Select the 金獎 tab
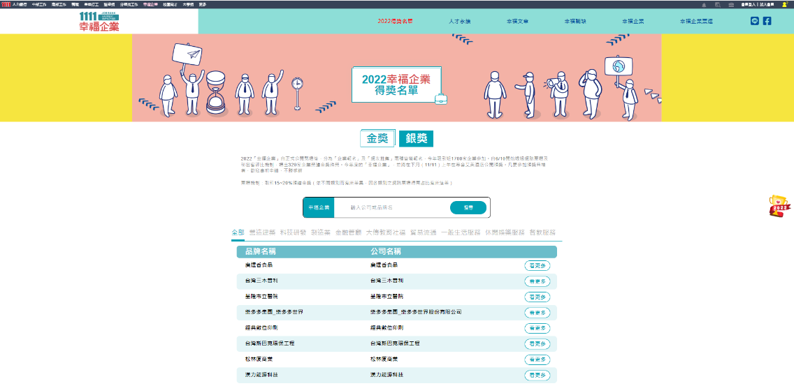Viewport: 794px width, 386px height. [x=377, y=139]
